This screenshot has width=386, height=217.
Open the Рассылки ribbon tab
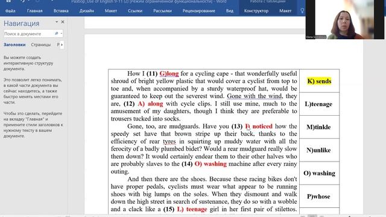[162, 11]
